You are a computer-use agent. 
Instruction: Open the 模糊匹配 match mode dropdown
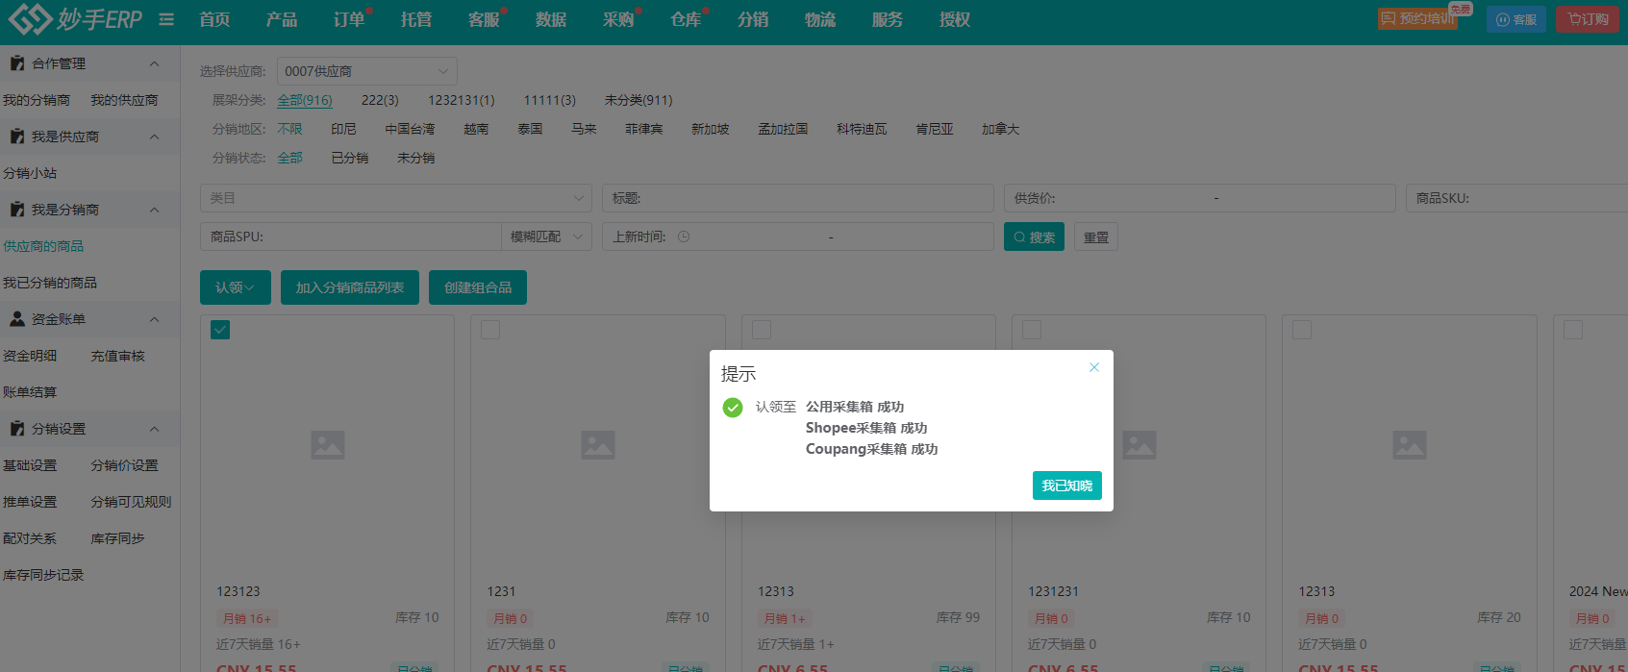tap(546, 236)
